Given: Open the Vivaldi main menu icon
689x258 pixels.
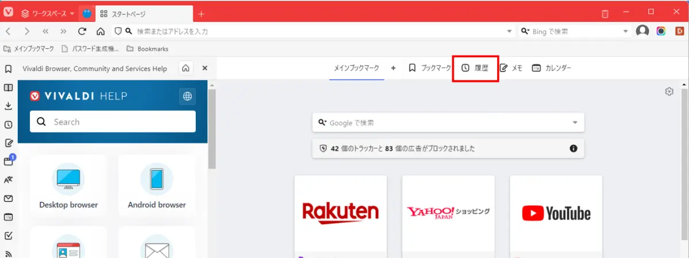Looking at the screenshot, I should (x=9, y=13).
